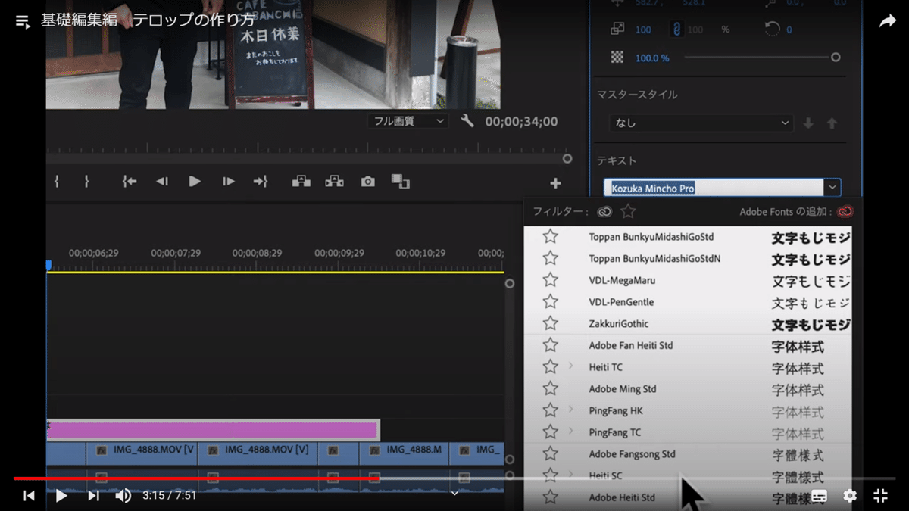
Task: Open the フル画質 resolution dropdown
Action: 408,121
